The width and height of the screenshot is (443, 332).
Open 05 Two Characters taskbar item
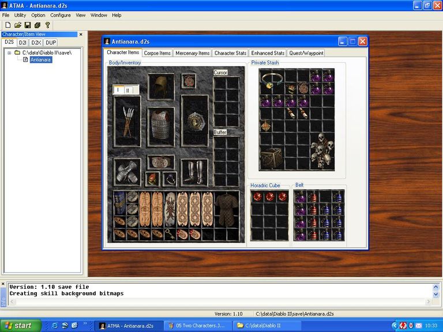click(x=197, y=326)
